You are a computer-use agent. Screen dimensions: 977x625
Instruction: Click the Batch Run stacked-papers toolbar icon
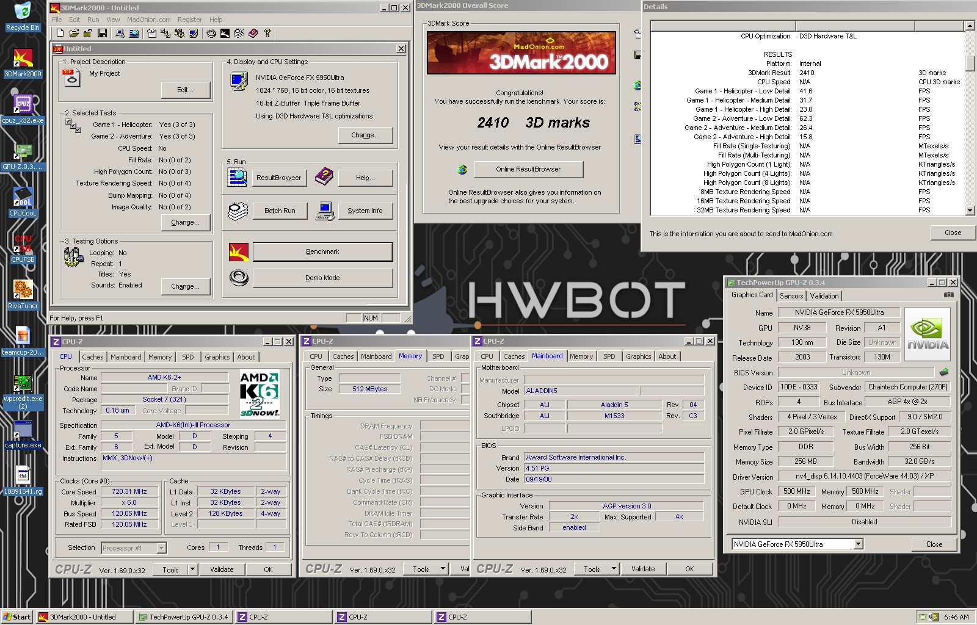pyautogui.click(x=239, y=33)
